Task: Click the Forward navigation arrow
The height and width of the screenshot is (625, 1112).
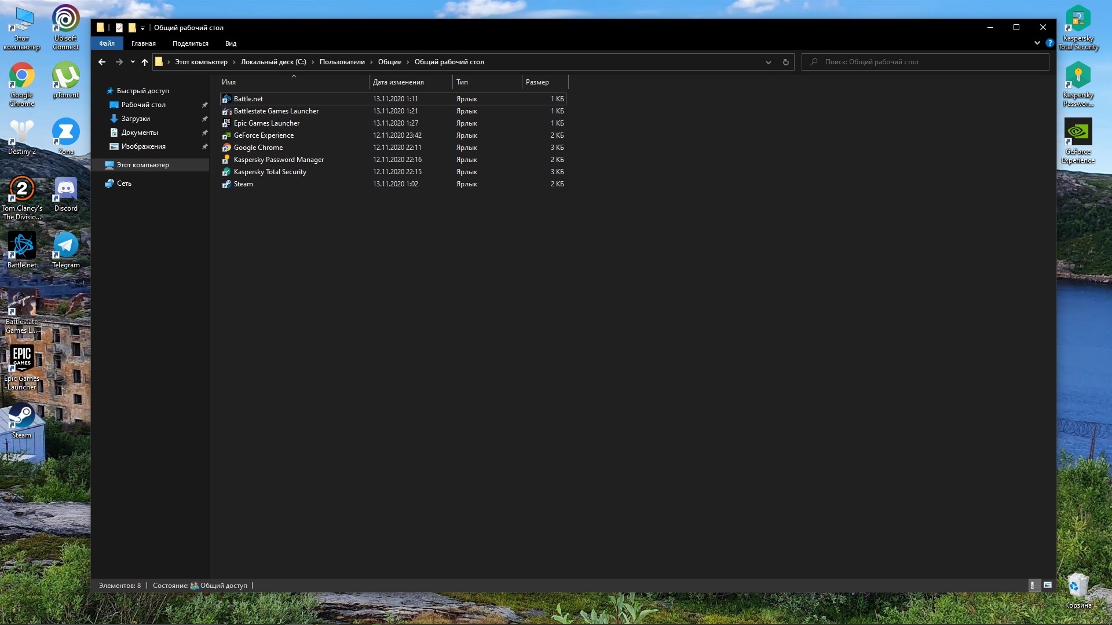Action: point(119,62)
